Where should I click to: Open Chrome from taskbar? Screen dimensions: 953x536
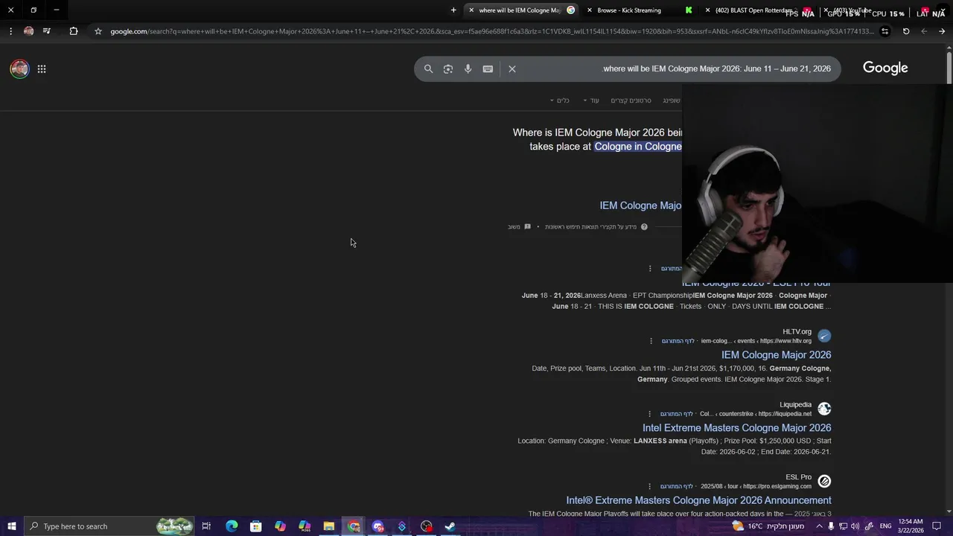point(354,526)
